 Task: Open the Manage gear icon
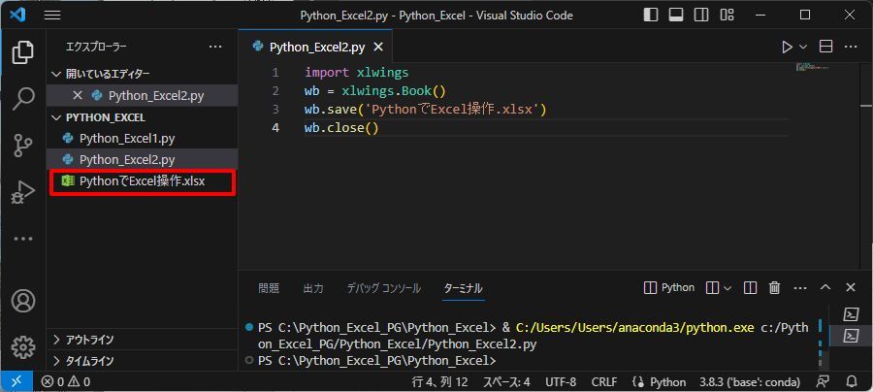pyautogui.click(x=23, y=348)
